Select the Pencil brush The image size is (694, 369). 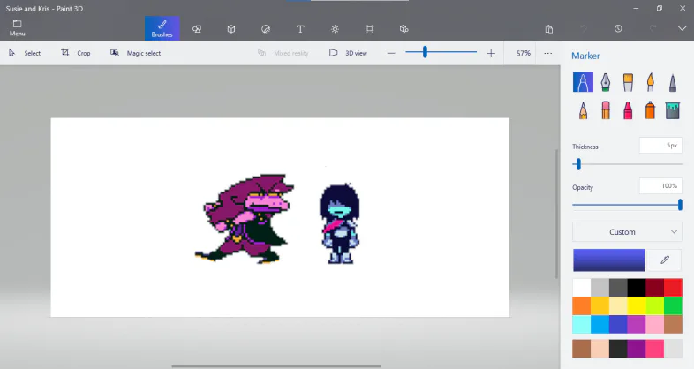tap(583, 110)
